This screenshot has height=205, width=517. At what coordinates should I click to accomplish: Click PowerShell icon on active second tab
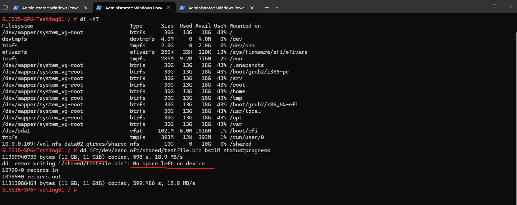click(99, 8)
